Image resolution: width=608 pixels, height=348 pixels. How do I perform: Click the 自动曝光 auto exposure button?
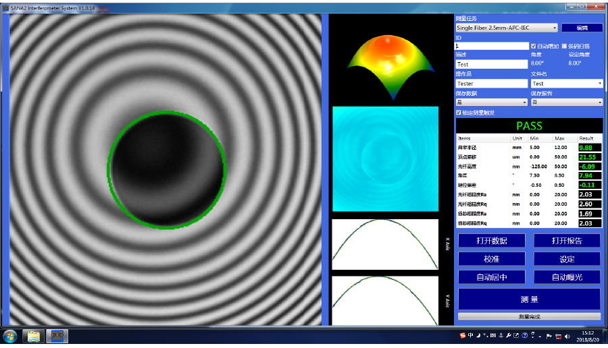[x=567, y=277]
